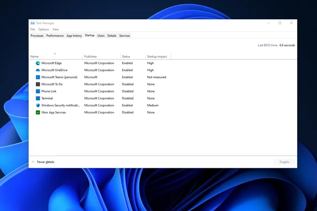317x211 pixels.
Task: Click the Phone Link icon
Action: tap(38, 91)
